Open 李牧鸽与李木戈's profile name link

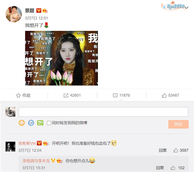pos(36,161)
